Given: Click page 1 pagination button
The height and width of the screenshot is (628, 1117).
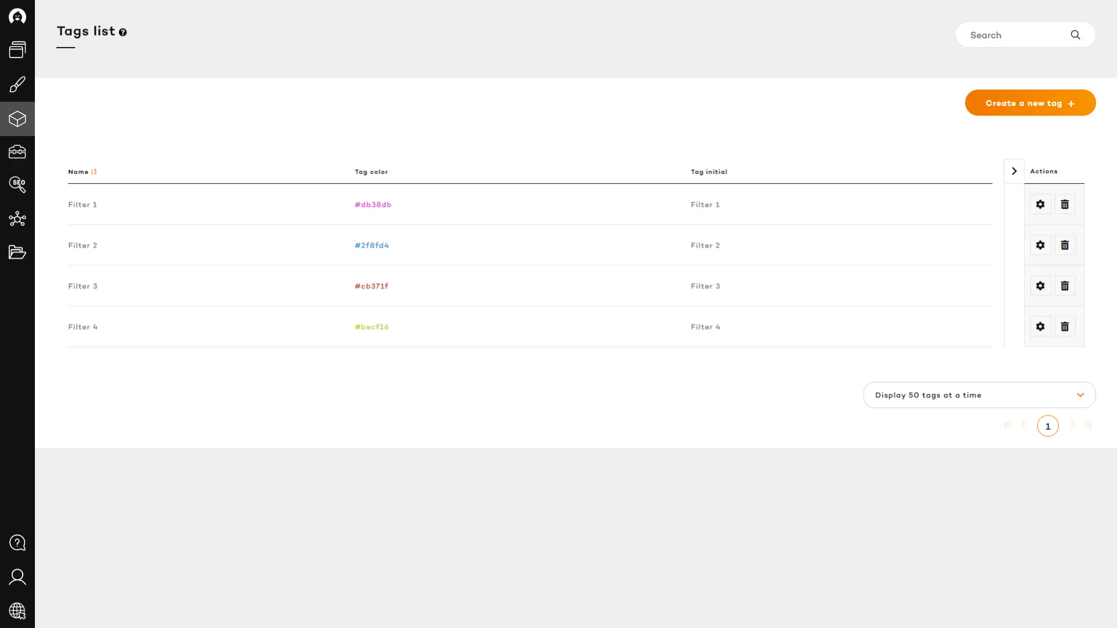Looking at the screenshot, I should click(1048, 426).
